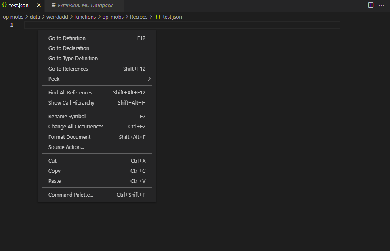Click line number 1 in the editor gutter
Screen dimensions: 390x251
click(x=12, y=25)
